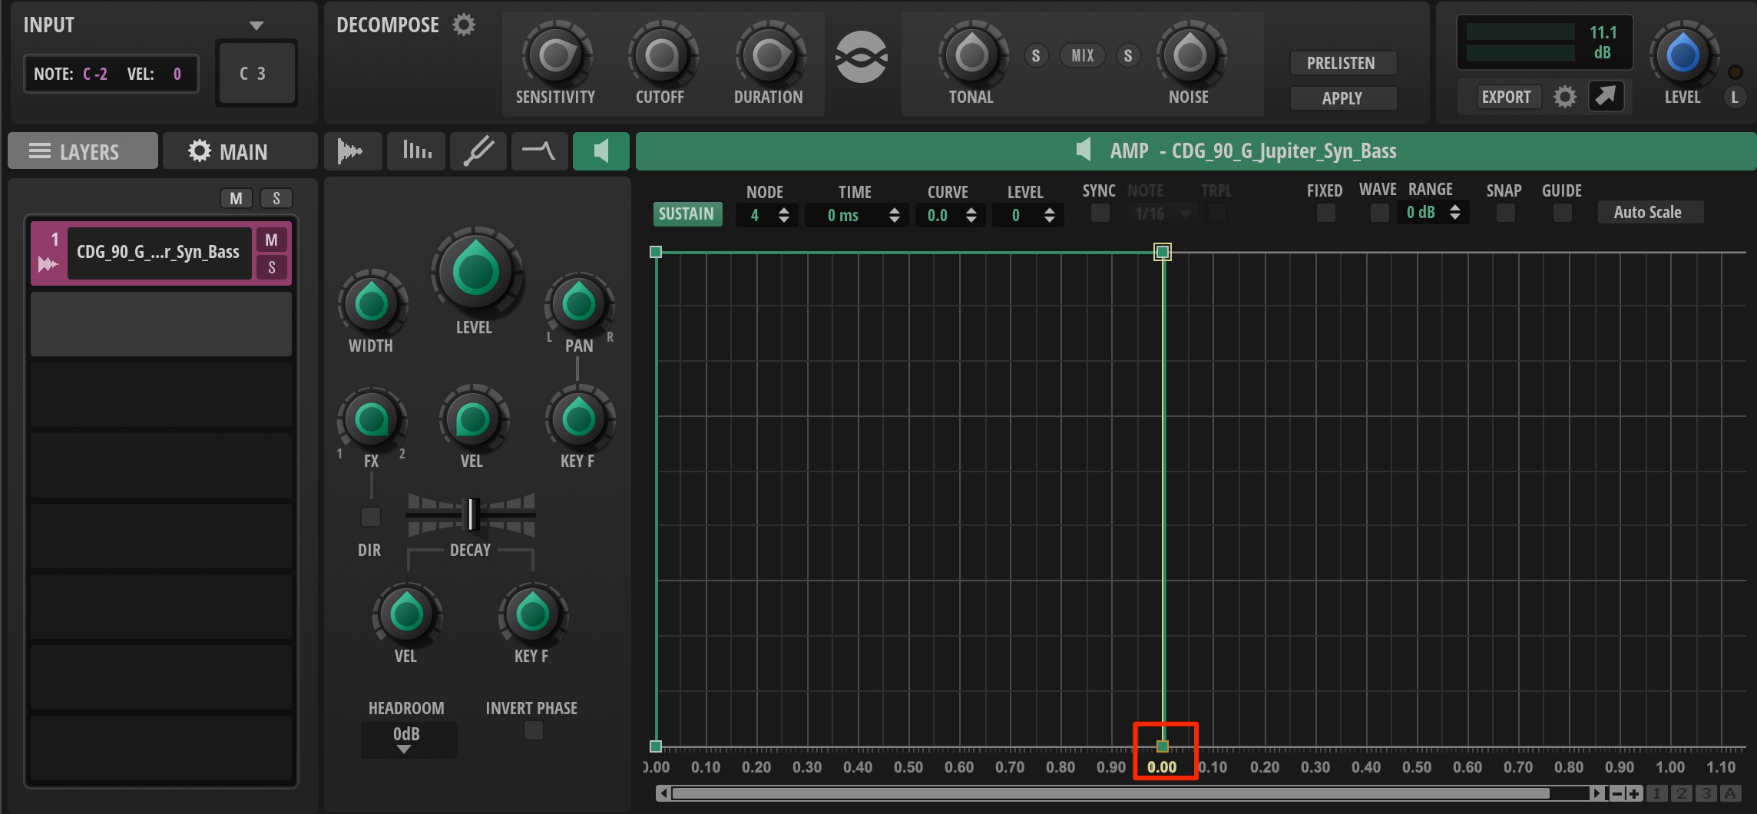Switch to the LAYERS tab
The width and height of the screenshot is (1757, 814).
[83, 151]
